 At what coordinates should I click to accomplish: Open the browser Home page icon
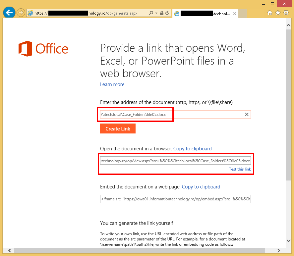tap(269, 13)
